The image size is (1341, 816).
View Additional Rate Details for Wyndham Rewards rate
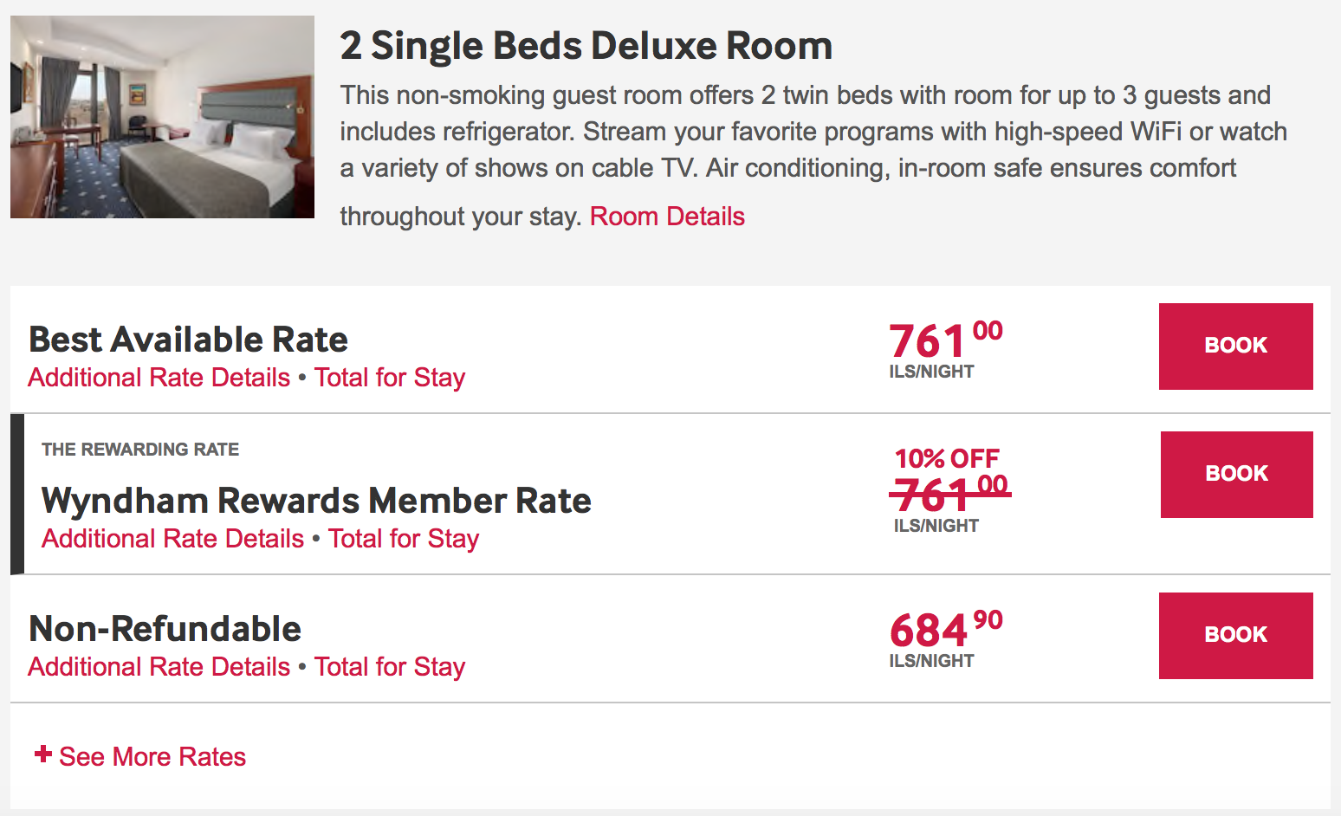tap(173, 539)
